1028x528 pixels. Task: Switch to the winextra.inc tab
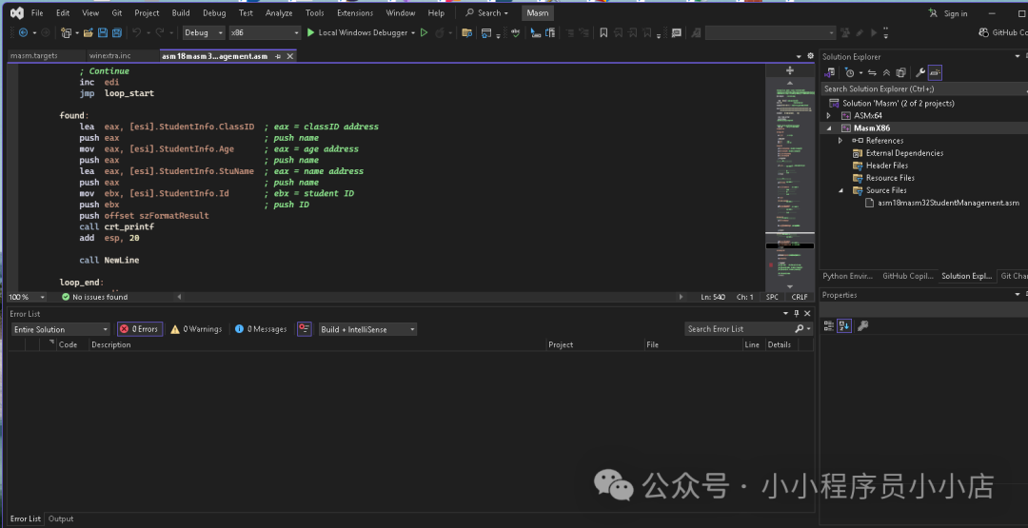110,56
